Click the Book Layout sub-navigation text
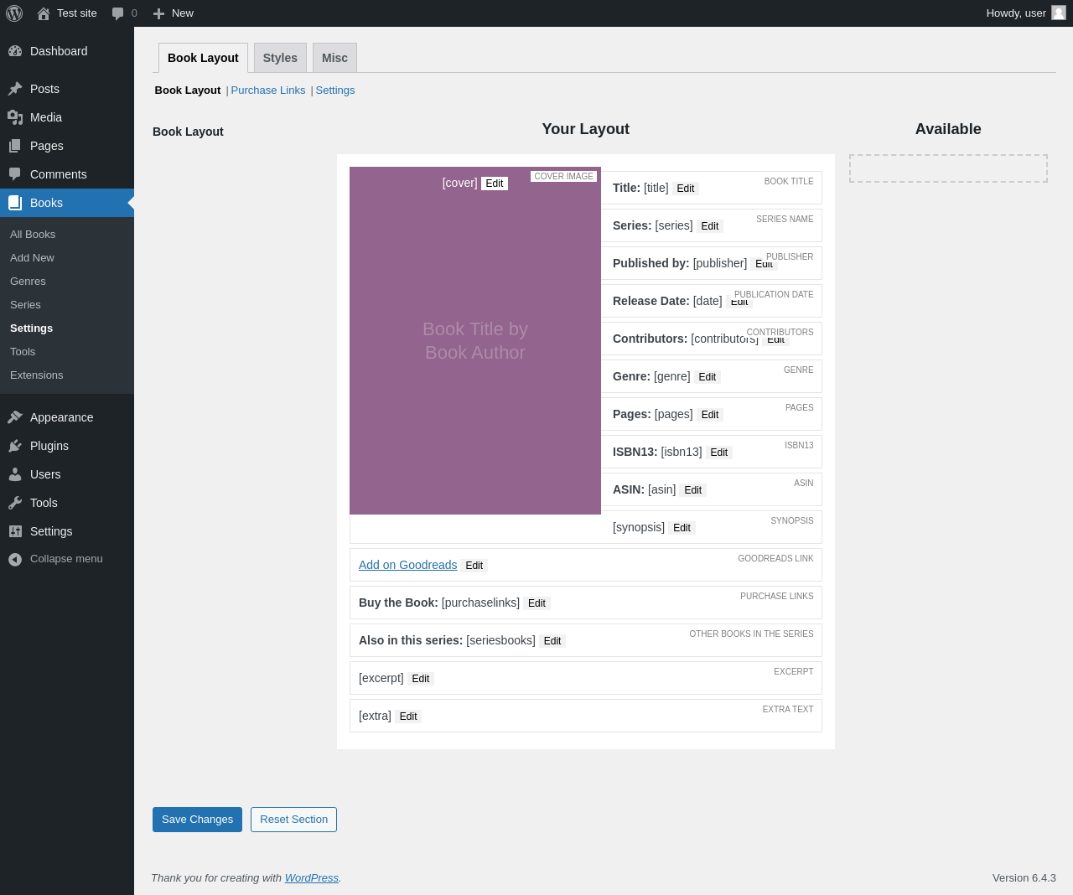 coord(188,91)
